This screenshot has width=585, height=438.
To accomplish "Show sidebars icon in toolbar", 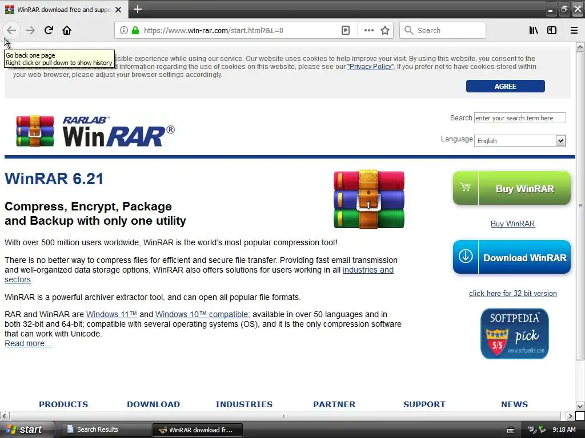I will (552, 30).
